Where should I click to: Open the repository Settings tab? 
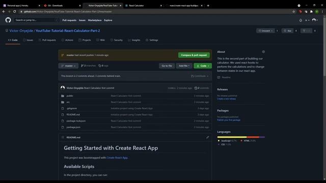point(152,40)
